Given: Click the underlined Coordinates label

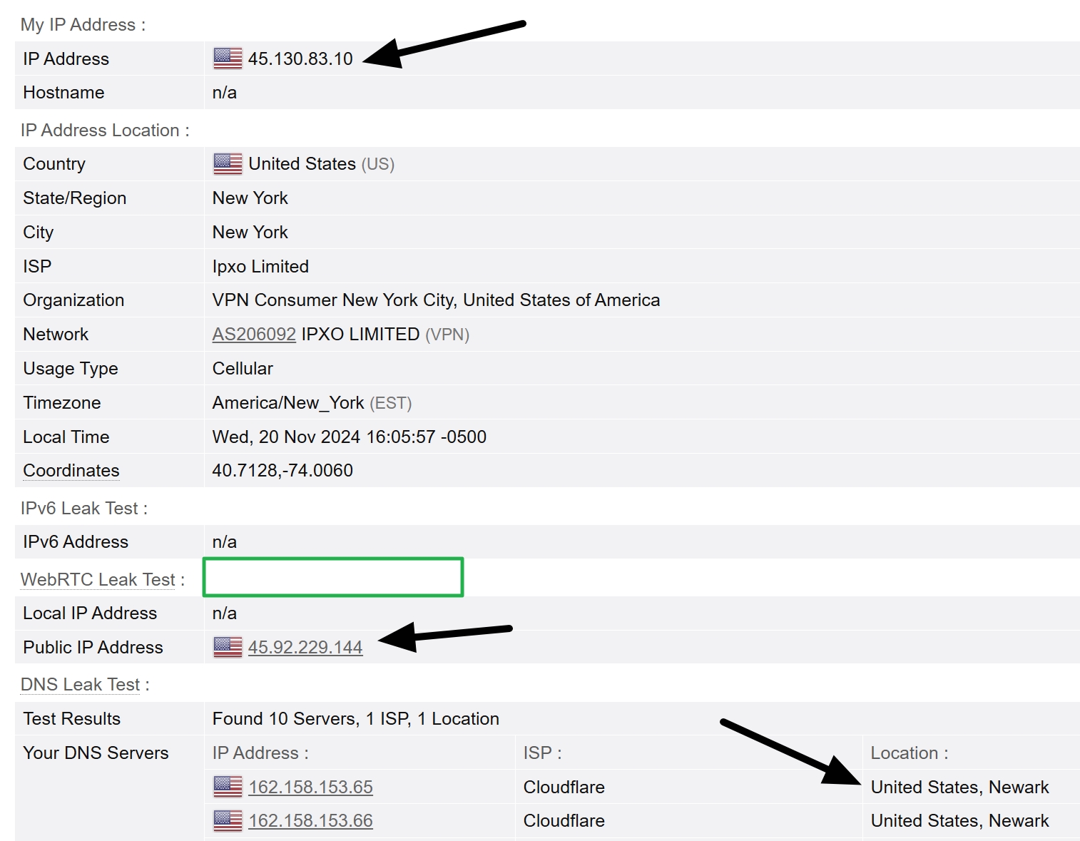Looking at the screenshot, I should (70, 470).
